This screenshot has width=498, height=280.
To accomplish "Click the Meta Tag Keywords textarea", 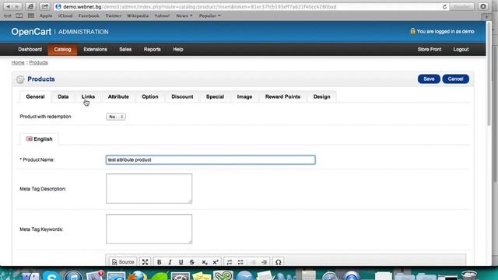I will [x=149, y=229].
